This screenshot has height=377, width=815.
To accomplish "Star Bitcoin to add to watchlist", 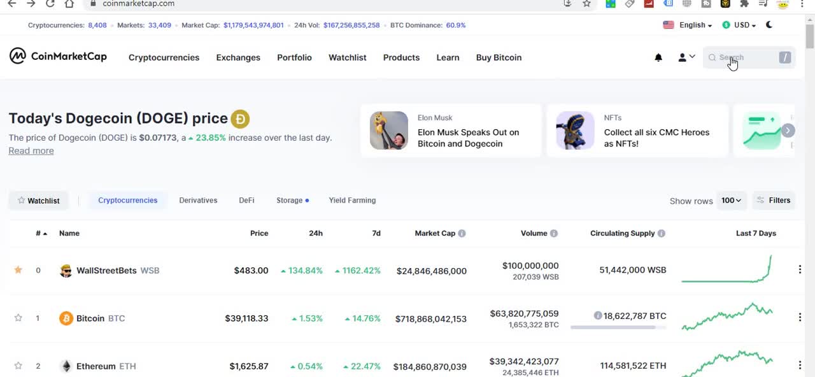I will click(x=18, y=318).
